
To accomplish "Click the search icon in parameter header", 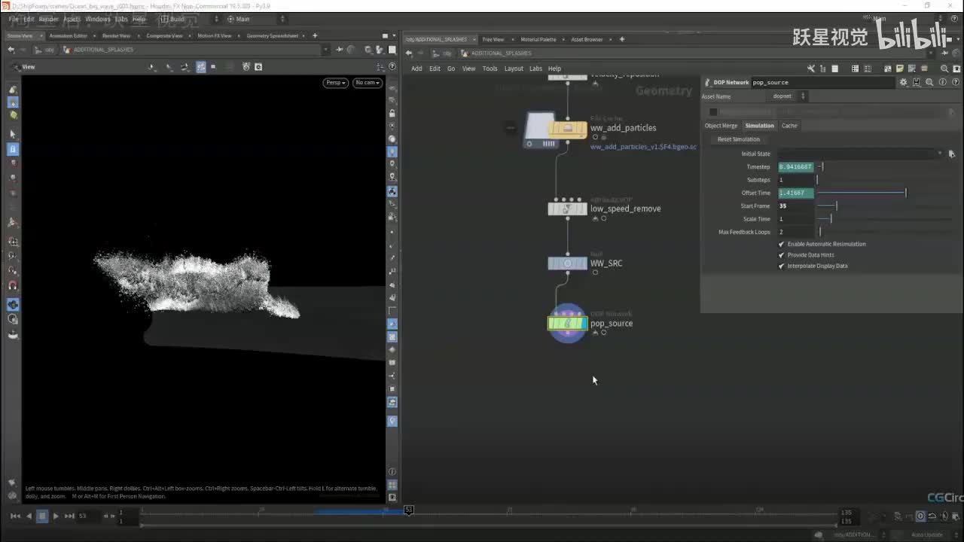I will tap(929, 82).
